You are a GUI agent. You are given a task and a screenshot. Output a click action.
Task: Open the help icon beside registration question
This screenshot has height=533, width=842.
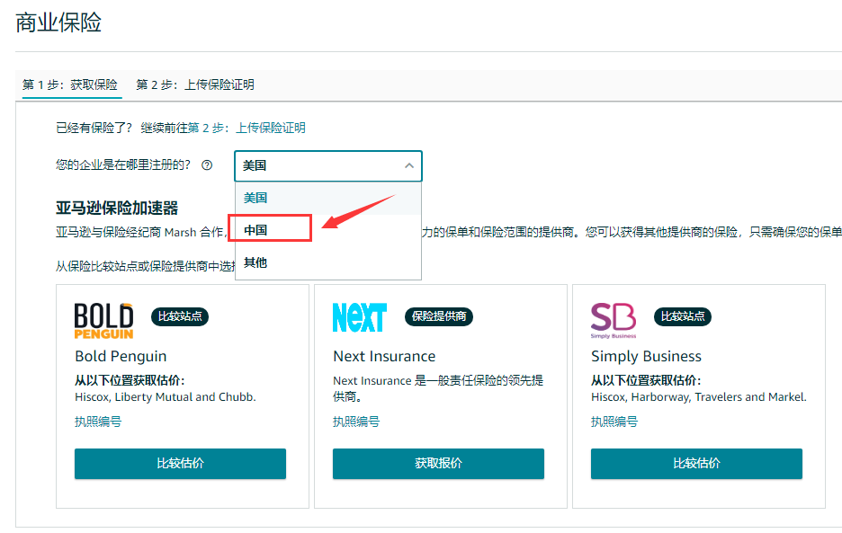coord(207,165)
